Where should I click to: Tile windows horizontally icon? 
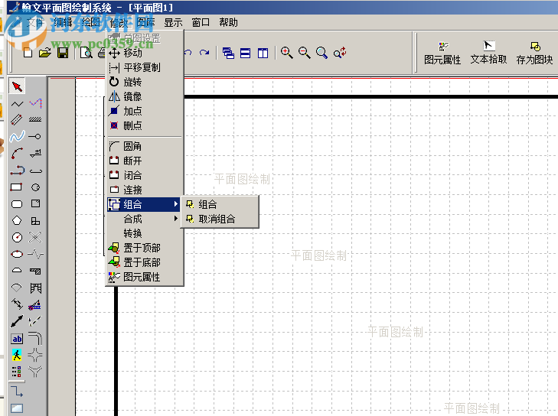[245, 53]
